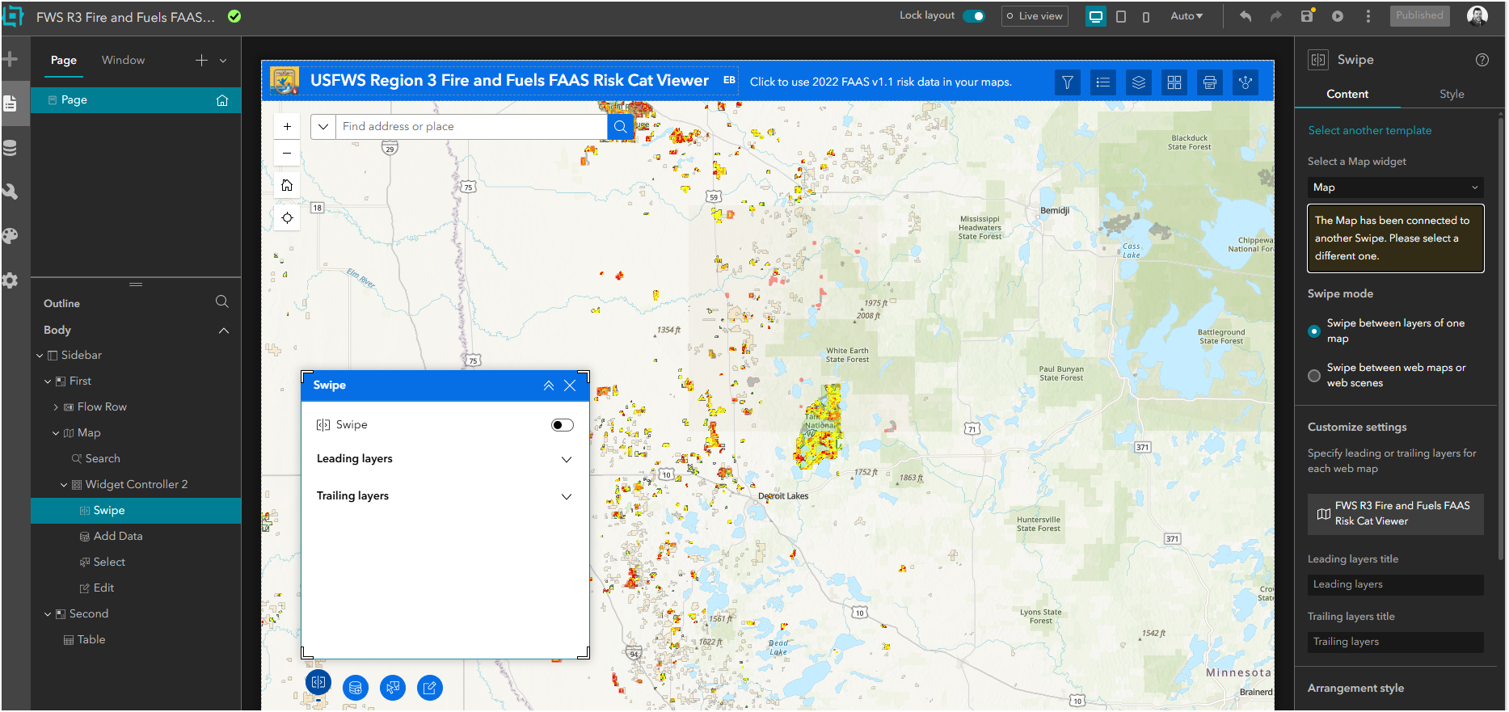Open the Share widget icon in header

click(x=1246, y=82)
